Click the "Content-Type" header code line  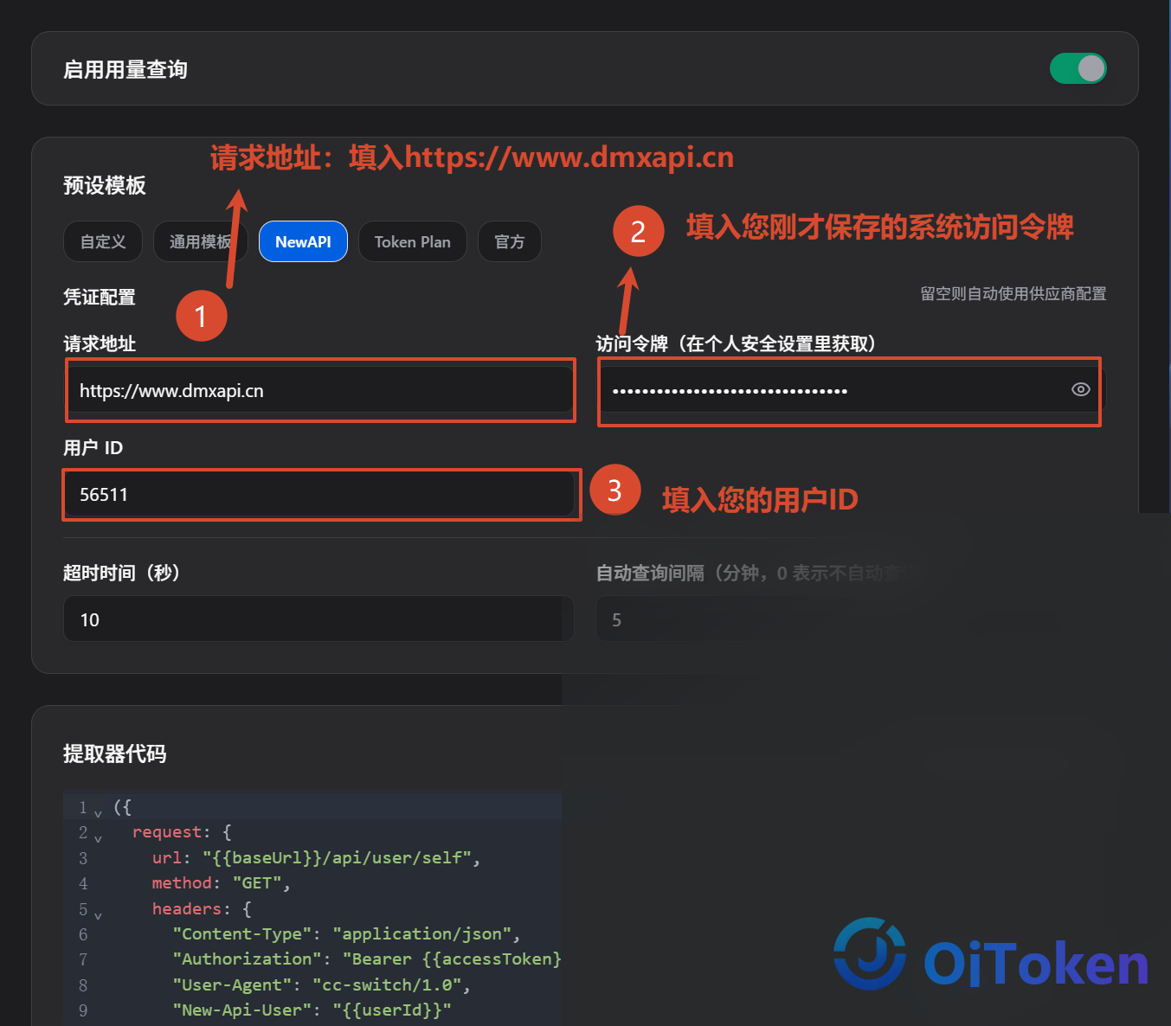pyautogui.click(x=346, y=934)
